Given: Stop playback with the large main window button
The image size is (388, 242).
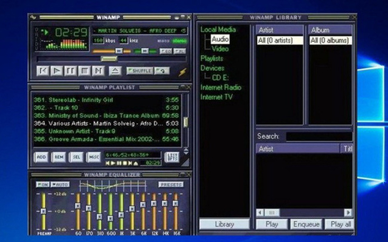Looking at the screenshot, I should (84, 71).
